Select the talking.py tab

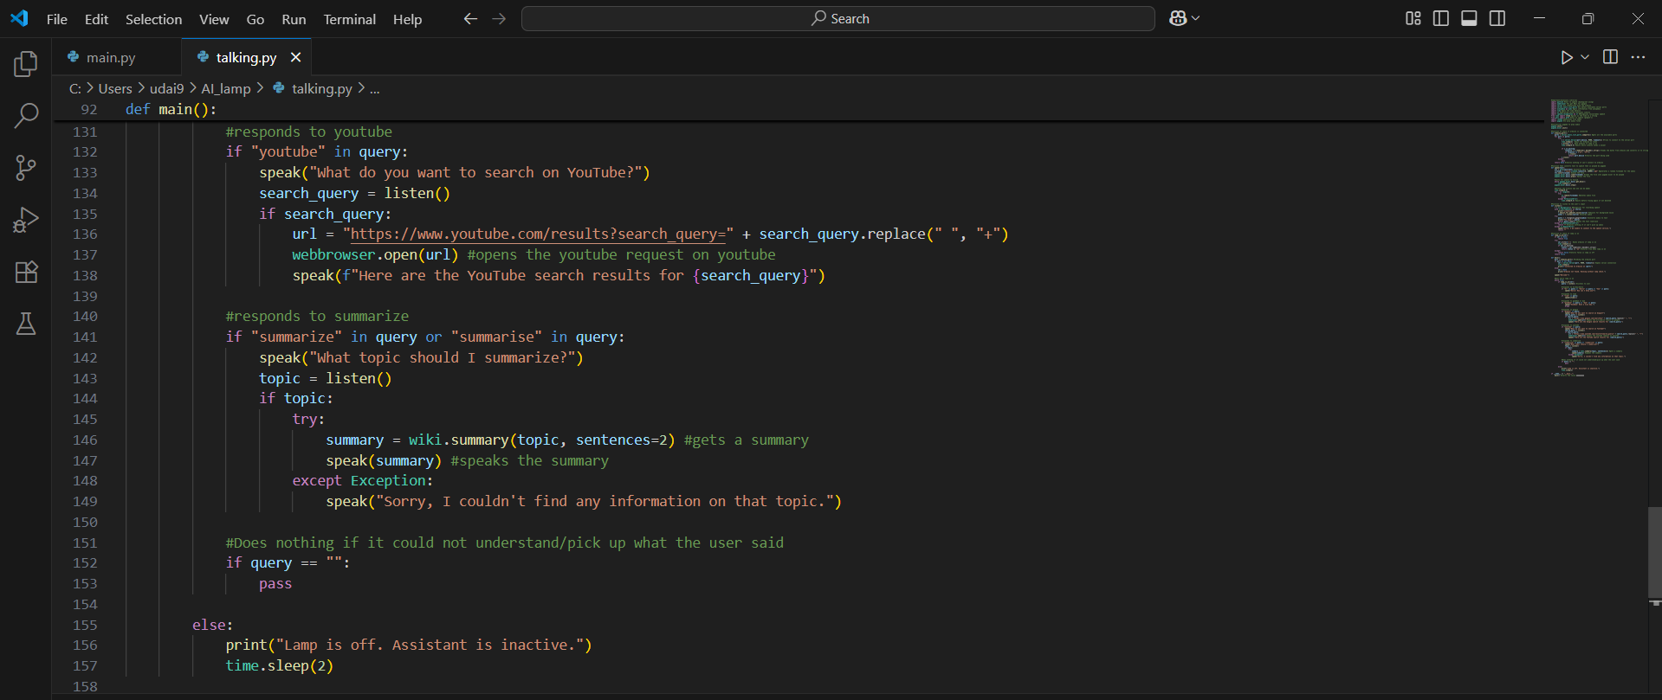click(246, 57)
